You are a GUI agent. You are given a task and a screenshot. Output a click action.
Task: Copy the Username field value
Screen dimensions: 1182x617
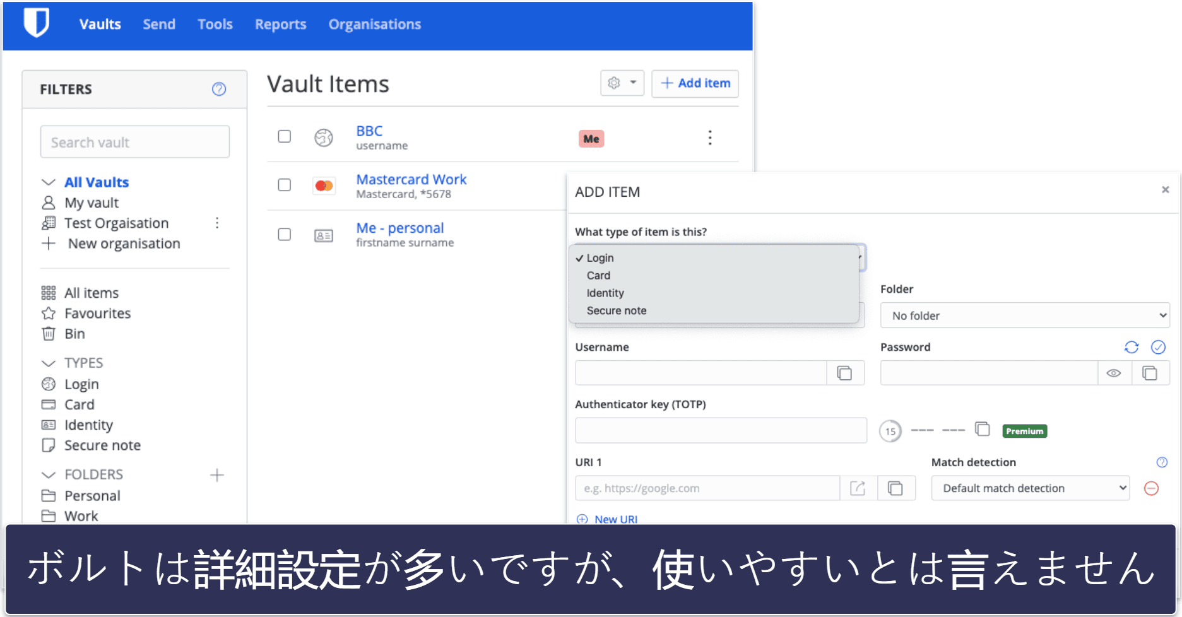[844, 373]
